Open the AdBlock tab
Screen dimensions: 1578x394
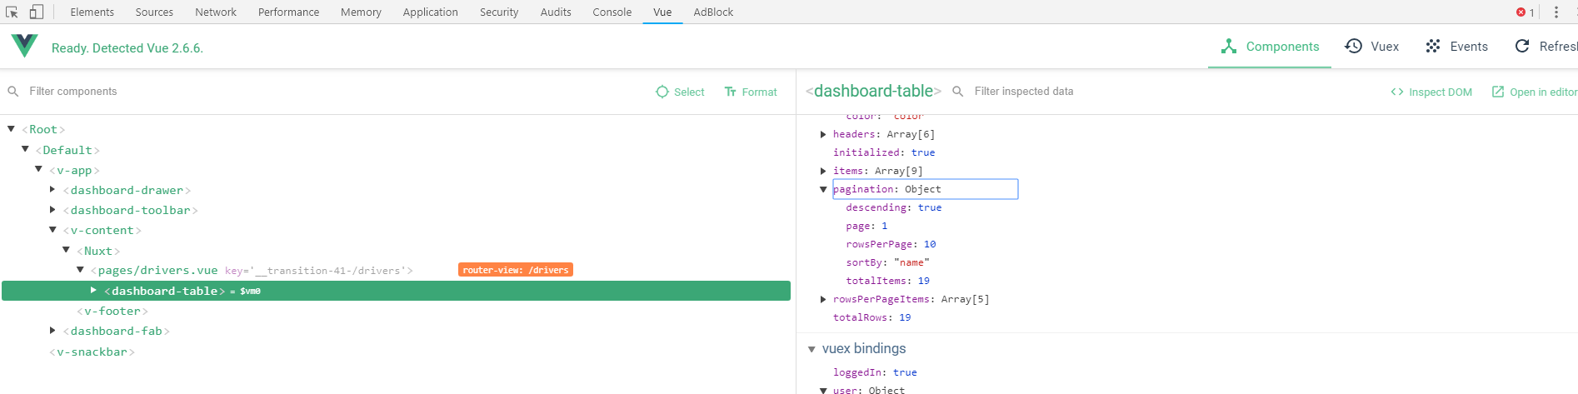point(714,12)
